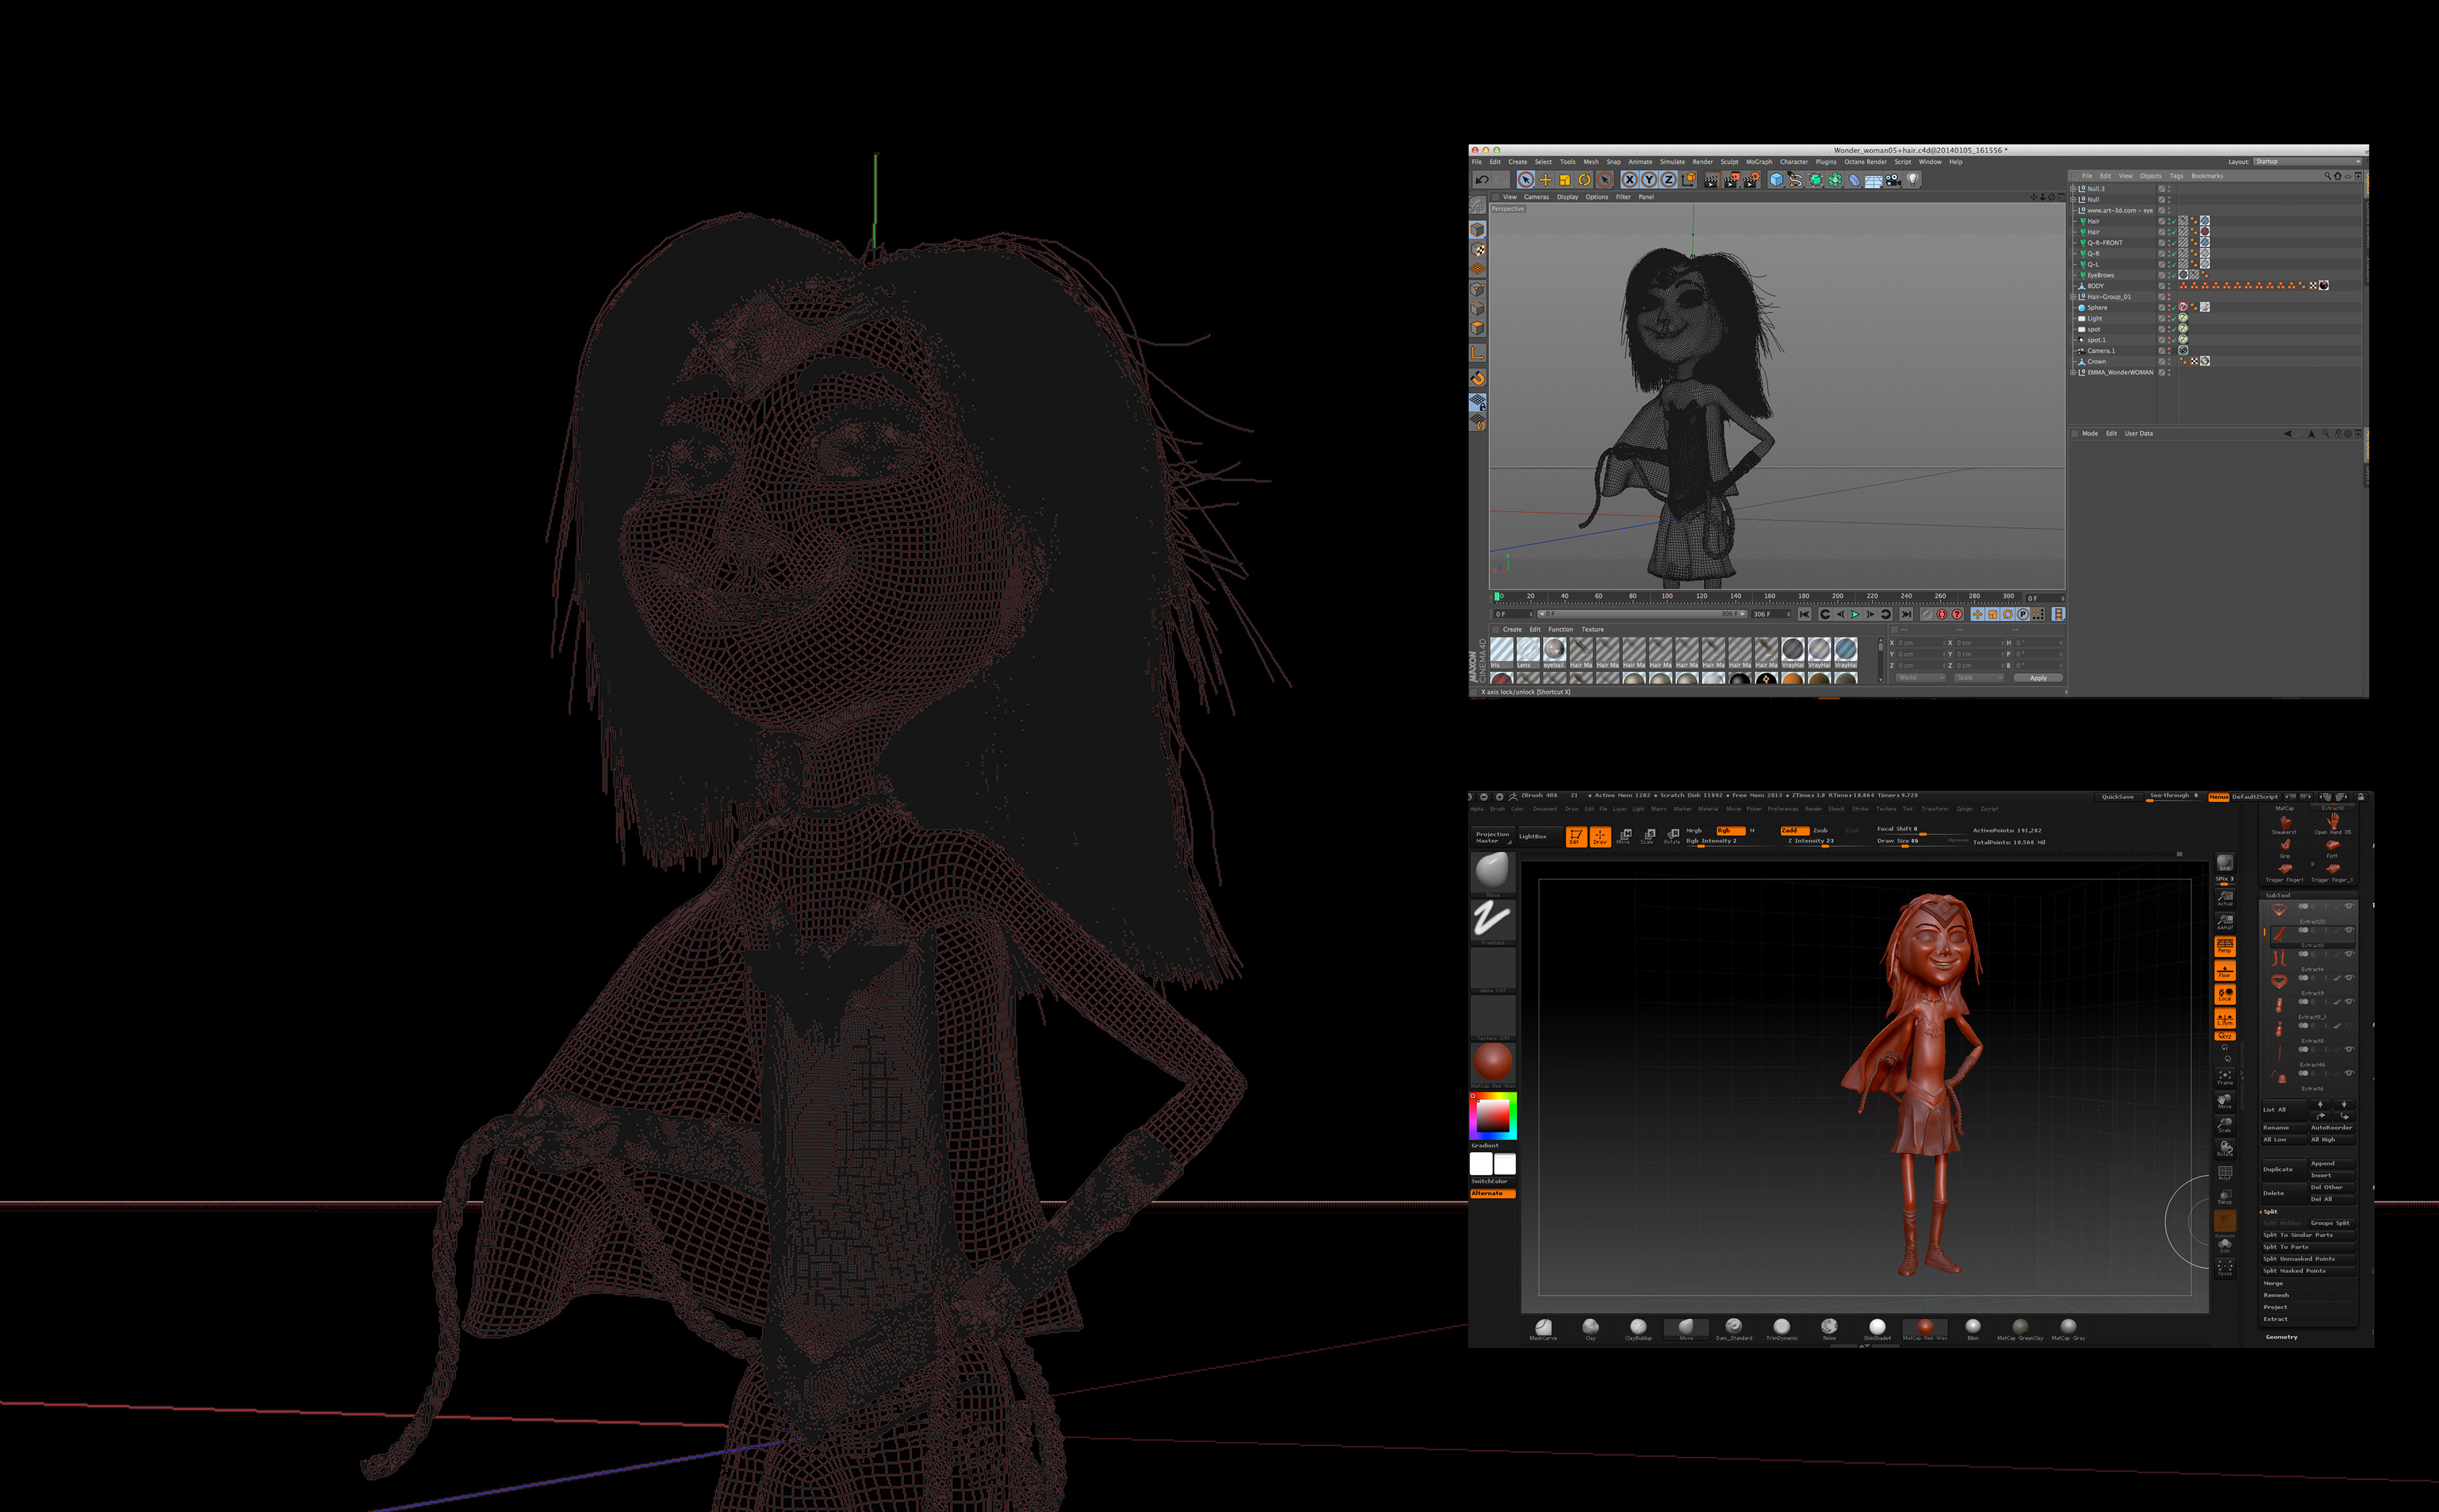
Task: Activate Draw mode button in ZBrush
Action: 1601,837
